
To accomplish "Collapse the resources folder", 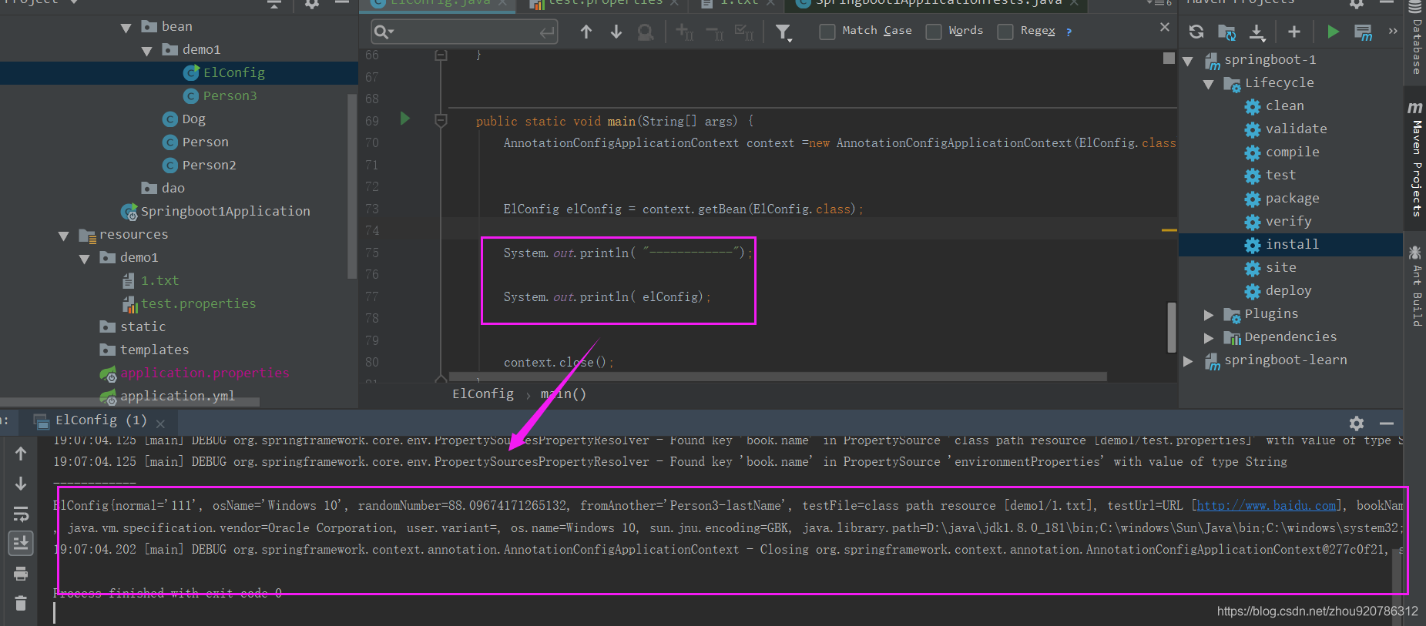I will [64, 236].
